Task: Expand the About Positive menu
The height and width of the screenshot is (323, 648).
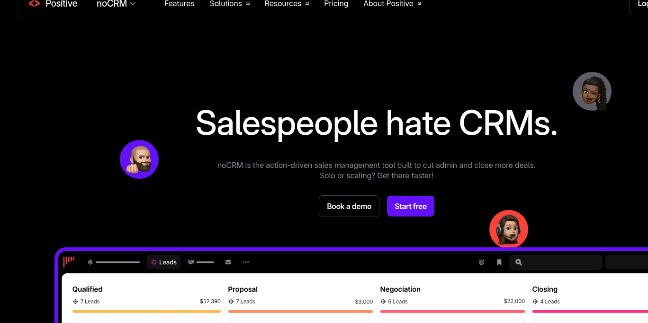Action: pyautogui.click(x=392, y=4)
